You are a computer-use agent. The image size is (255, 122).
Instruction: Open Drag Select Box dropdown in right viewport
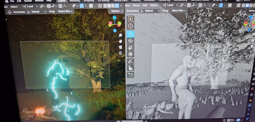tap(178, 10)
